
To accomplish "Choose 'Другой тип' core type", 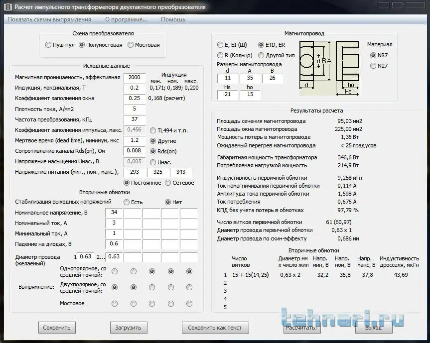I will (x=277, y=55).
